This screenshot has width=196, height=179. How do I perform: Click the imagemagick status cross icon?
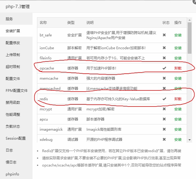[164, 129]
